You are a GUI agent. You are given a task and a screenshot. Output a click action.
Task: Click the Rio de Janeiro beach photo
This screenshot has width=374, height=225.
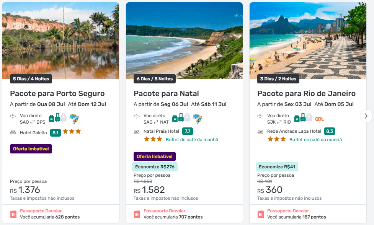click(308, 38)
